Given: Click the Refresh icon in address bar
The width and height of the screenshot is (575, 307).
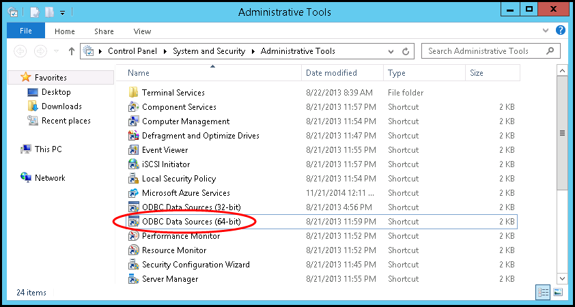Looking at the screenshot, I should coord(406,51).
